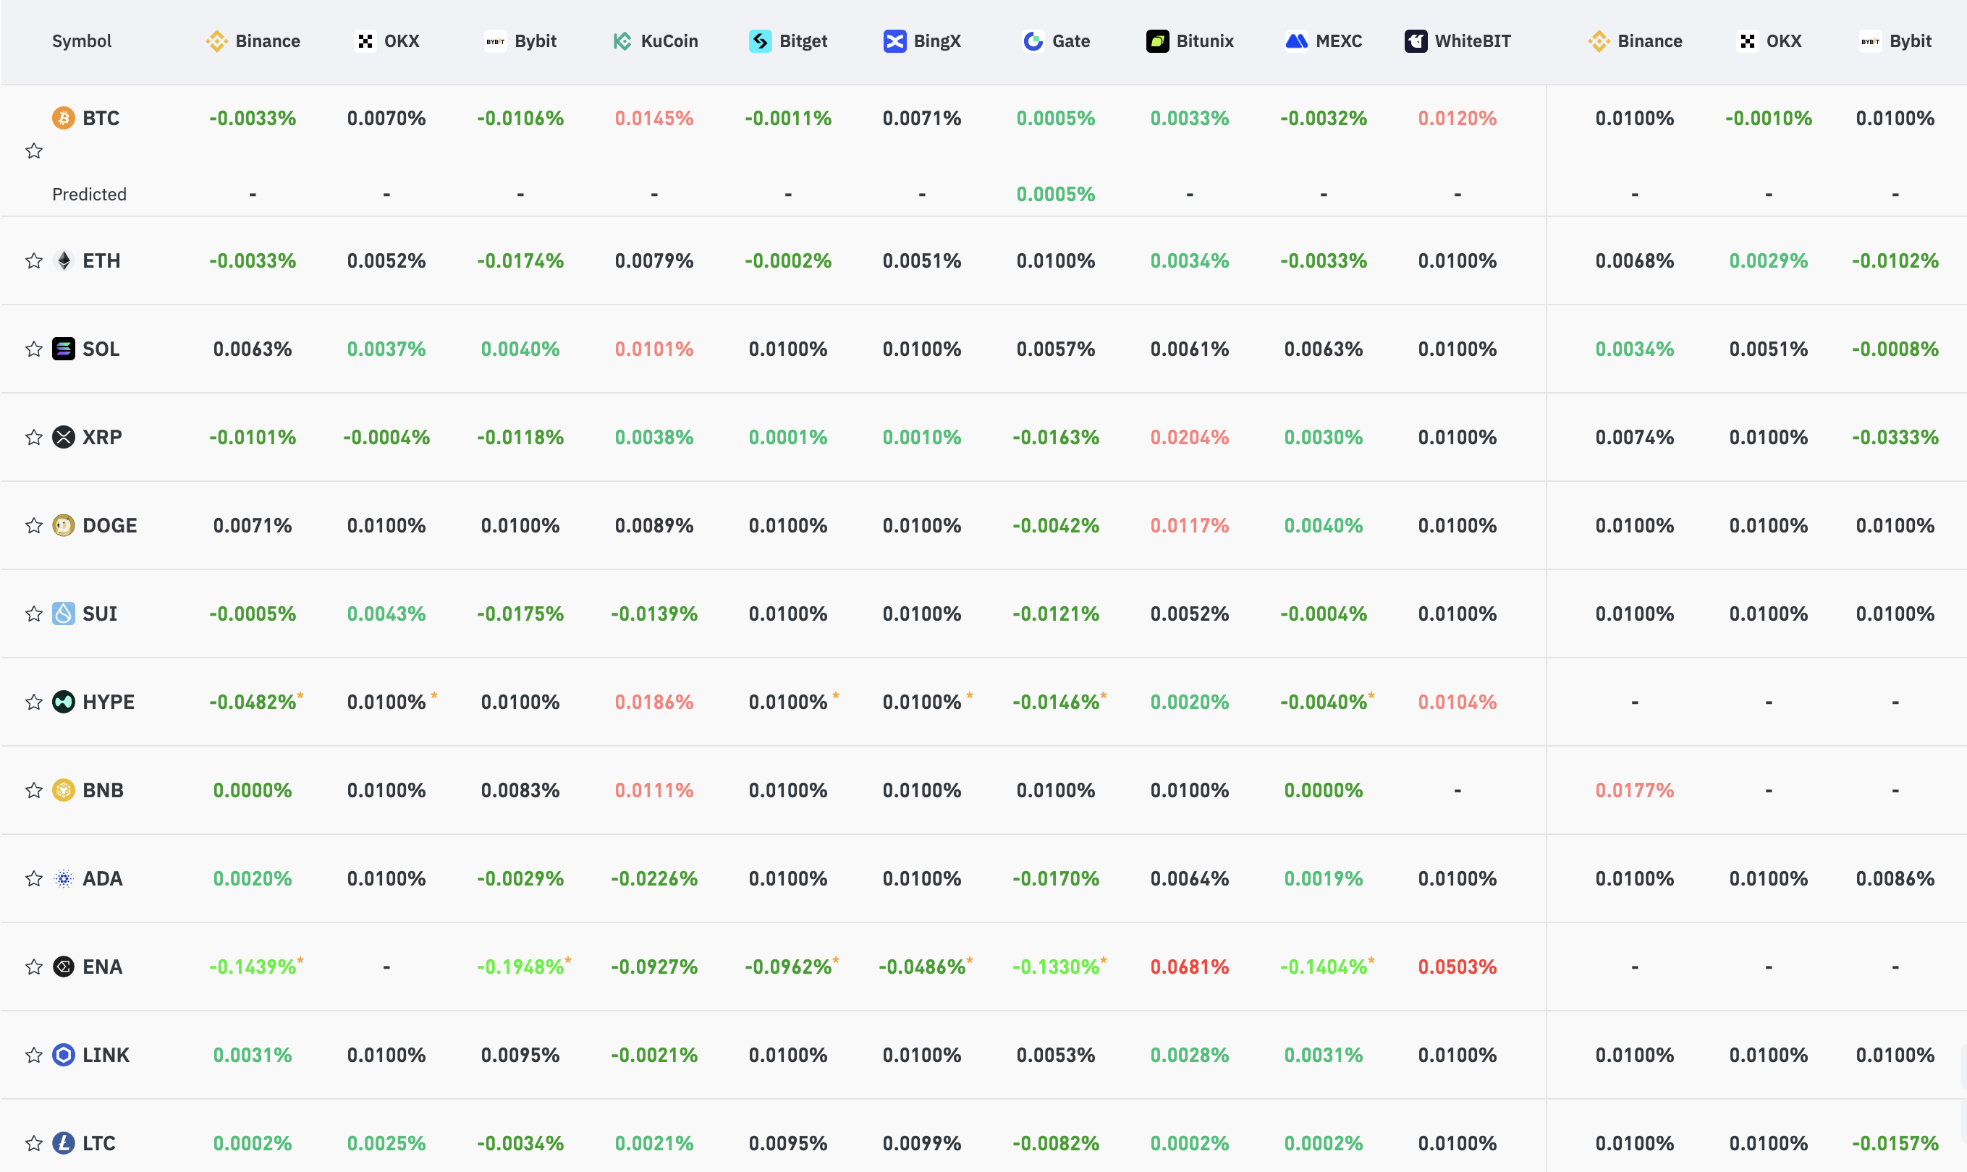Click ENA Bitunix rate 0.0681%
The image size is (1967, 1172).
(1190, 967)
